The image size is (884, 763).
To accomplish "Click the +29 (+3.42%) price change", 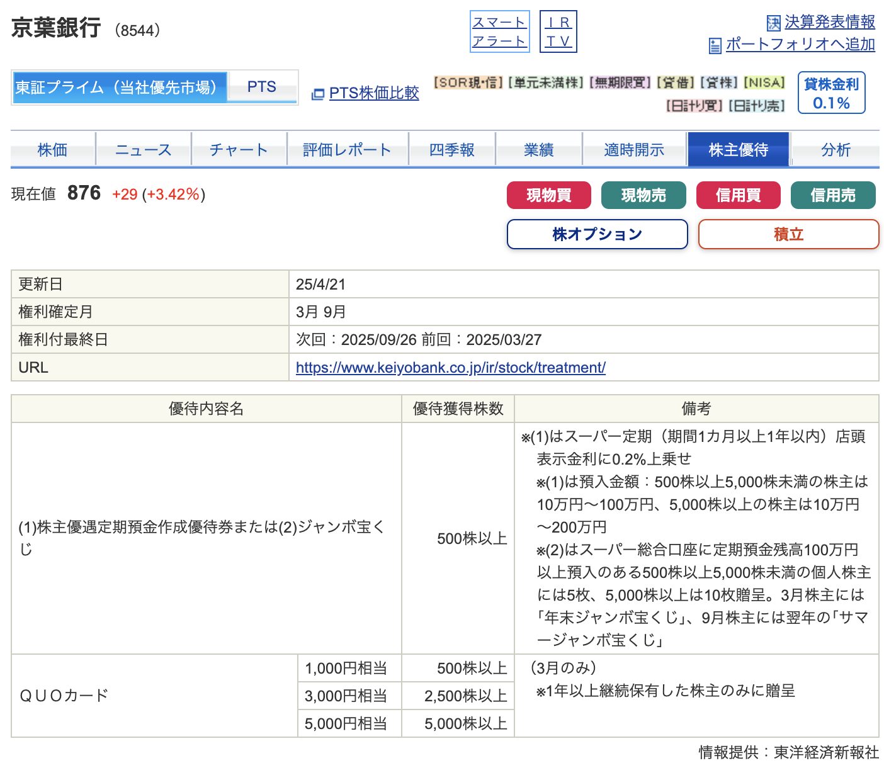I will coord(159,195).
